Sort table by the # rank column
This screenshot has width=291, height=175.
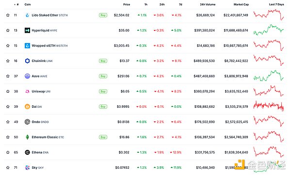click(16, 4)
